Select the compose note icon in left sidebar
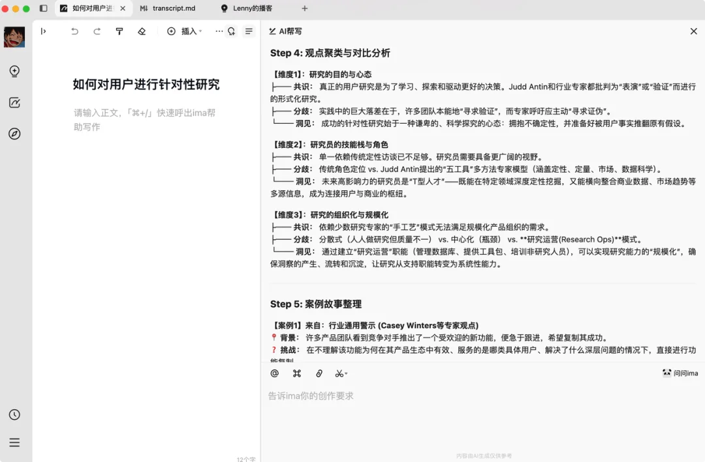This screenshot has height=462, width=705. click(x=14, y=102)
